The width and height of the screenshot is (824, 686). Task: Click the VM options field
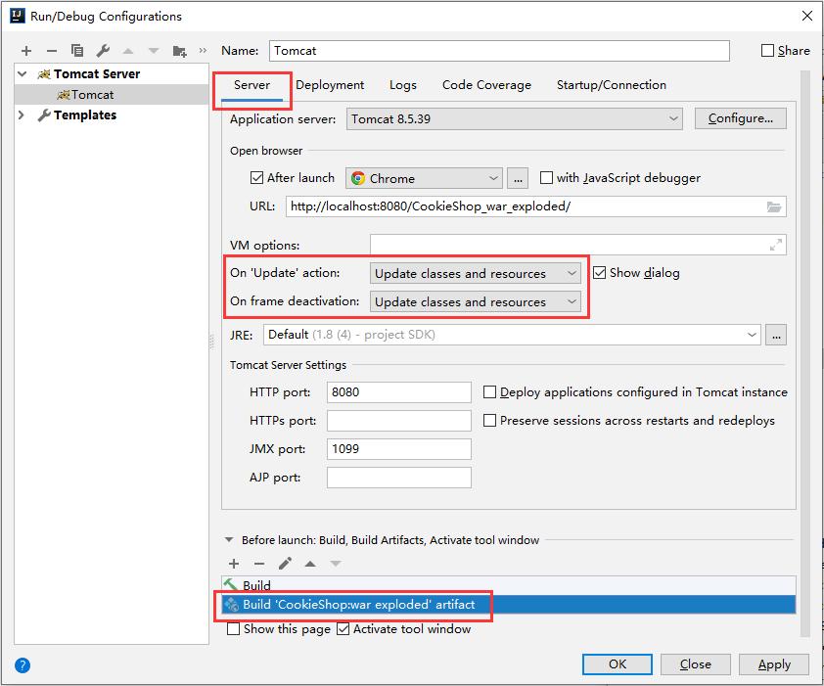click(x=578, y=245)
